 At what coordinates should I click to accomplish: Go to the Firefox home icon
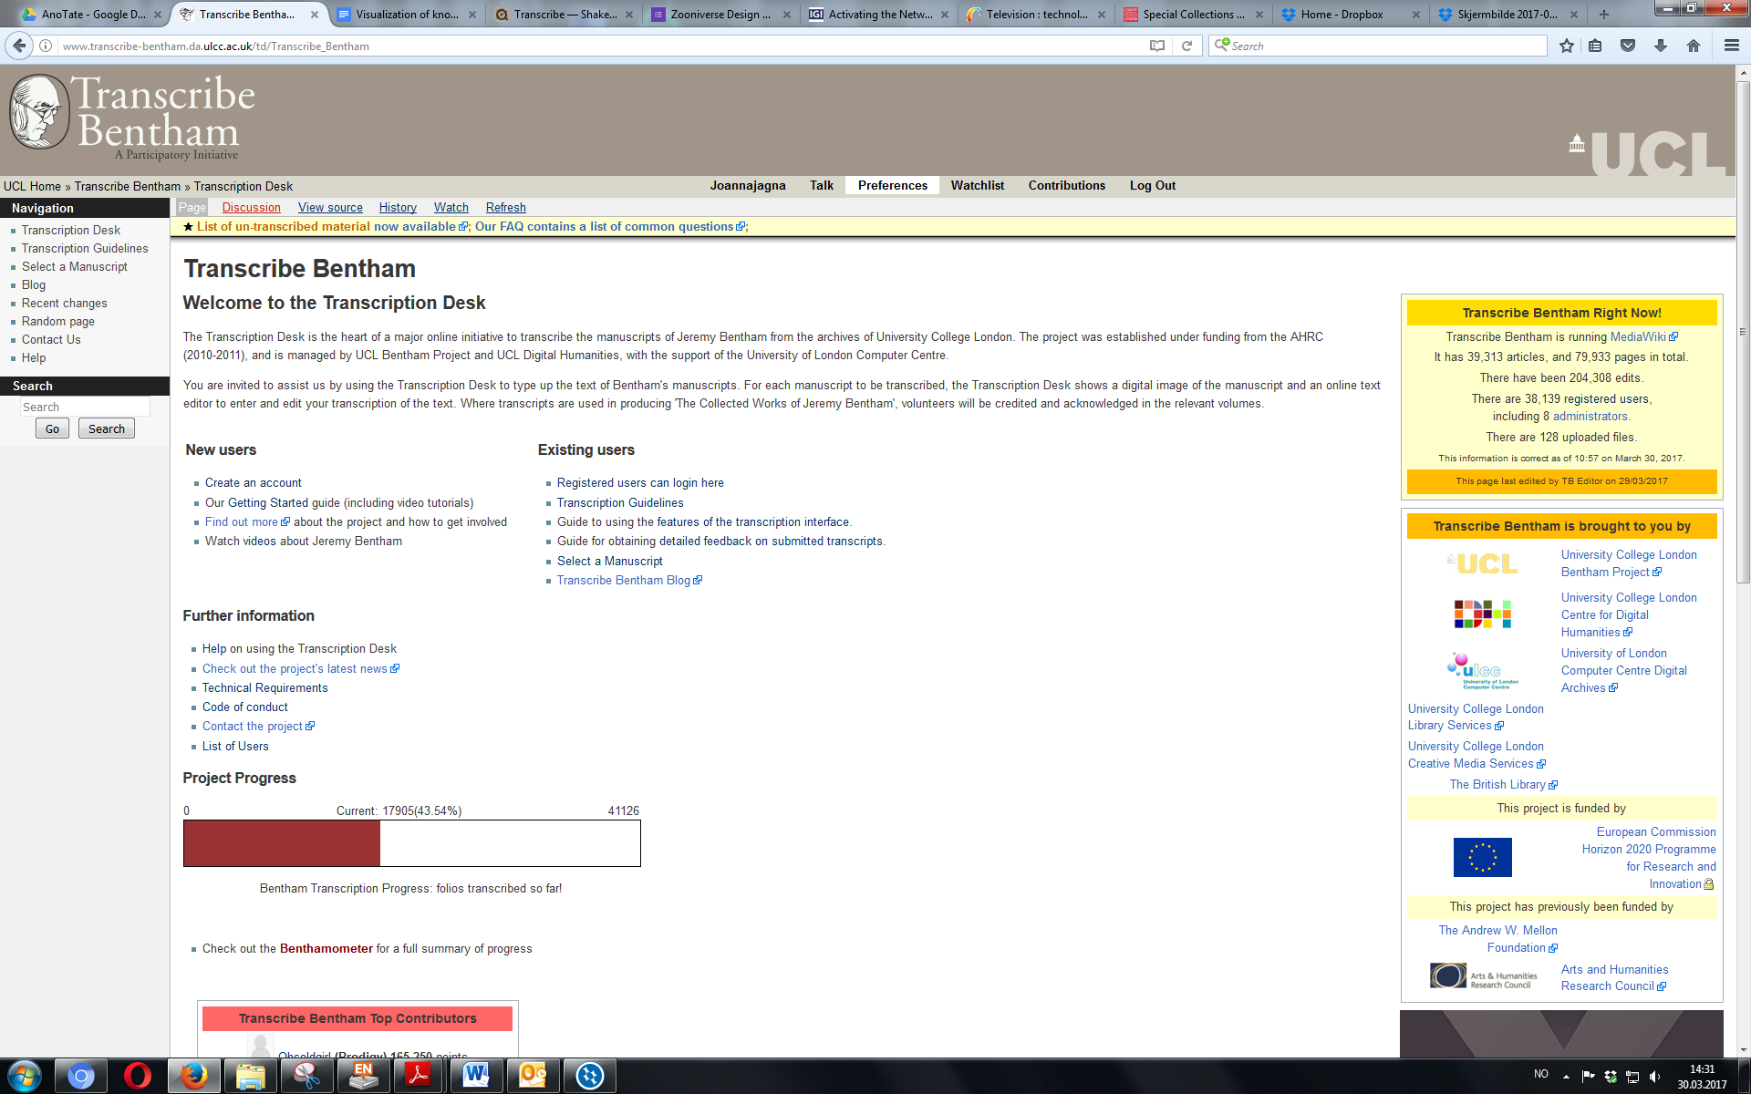(1694, 46)
